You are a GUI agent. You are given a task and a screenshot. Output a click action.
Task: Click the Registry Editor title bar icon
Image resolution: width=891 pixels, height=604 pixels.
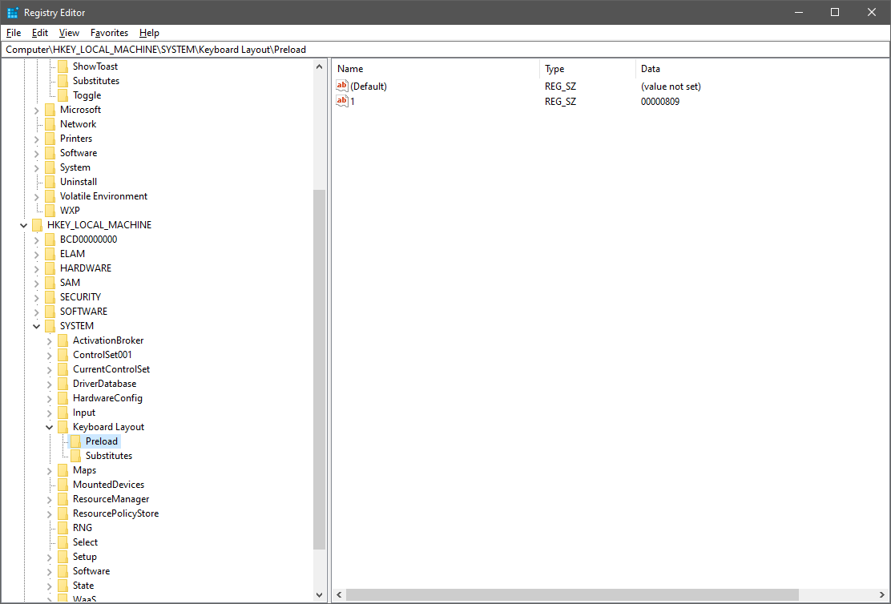tap(13, 13)
